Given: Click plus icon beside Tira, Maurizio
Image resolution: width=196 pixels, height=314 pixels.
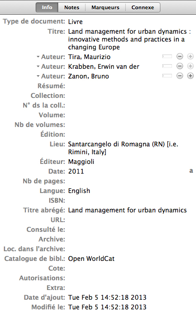Looking at the screenshot, I should point(190,56).
